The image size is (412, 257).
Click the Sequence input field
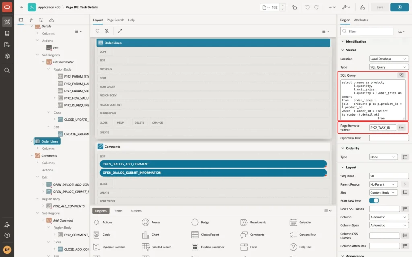pyautogui.click(x=389, y=176)
